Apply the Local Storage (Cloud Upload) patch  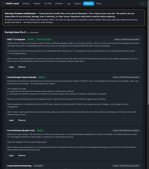click(11, 120)
